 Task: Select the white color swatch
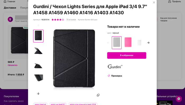(139, 43)
